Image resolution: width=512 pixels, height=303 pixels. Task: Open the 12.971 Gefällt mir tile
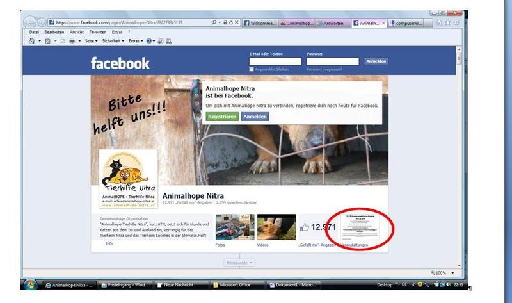318,227
